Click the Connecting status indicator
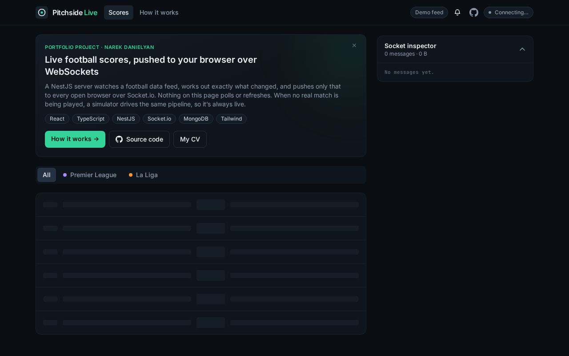 pyautogui.click(x=509, y=12)
